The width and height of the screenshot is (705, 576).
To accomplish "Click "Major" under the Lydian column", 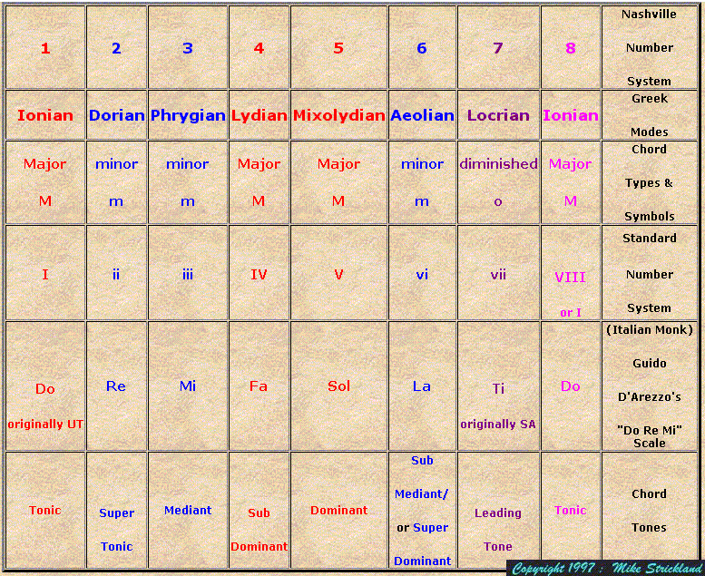I will 259,163.
